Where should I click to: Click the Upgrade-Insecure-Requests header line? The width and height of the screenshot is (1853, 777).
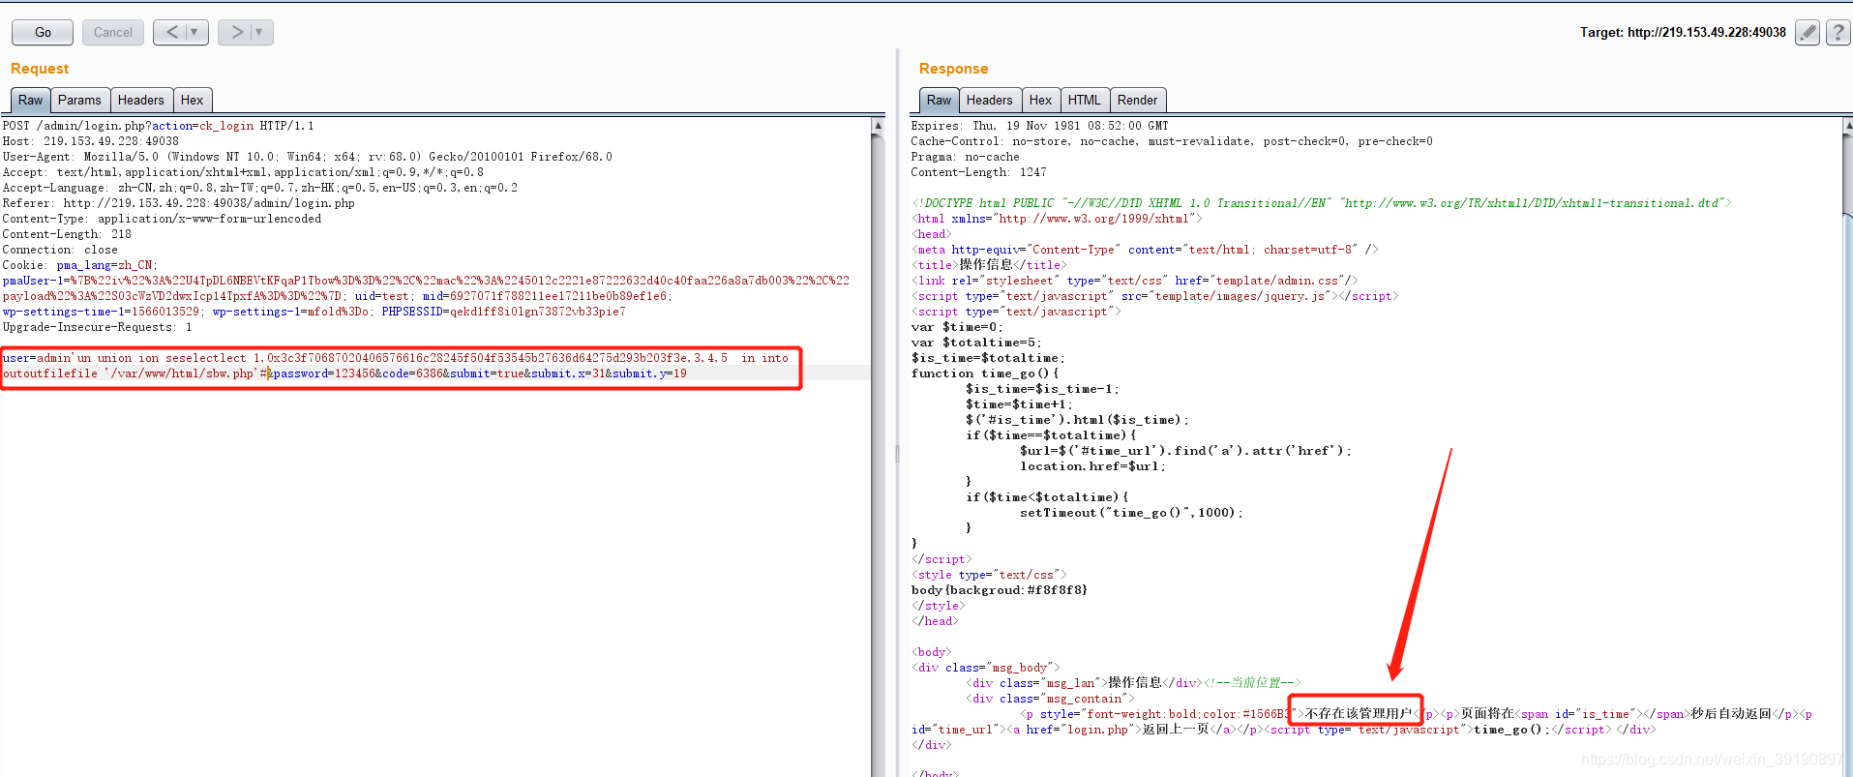[98, 327]
